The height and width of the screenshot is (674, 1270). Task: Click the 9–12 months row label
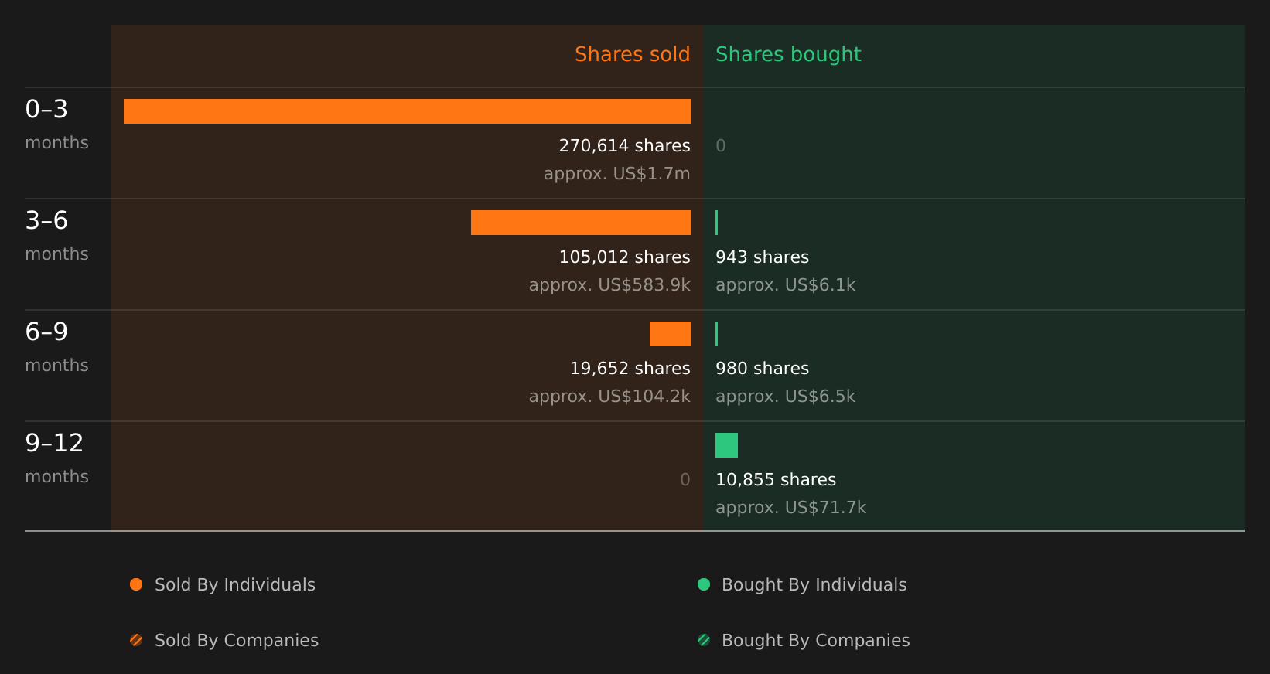tap(56, 458)
